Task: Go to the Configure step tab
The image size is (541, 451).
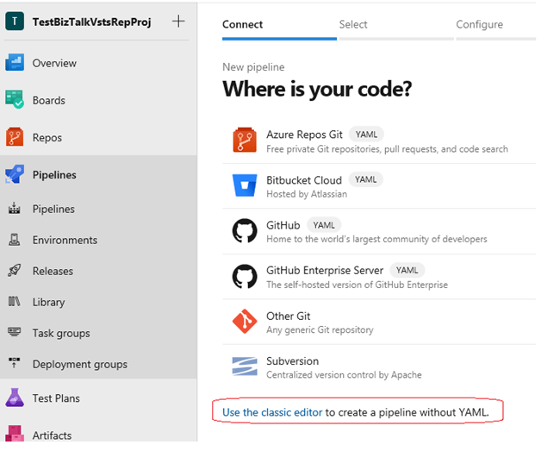Action: 479,24
